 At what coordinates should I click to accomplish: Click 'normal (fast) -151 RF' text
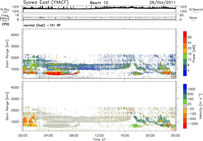42,25
